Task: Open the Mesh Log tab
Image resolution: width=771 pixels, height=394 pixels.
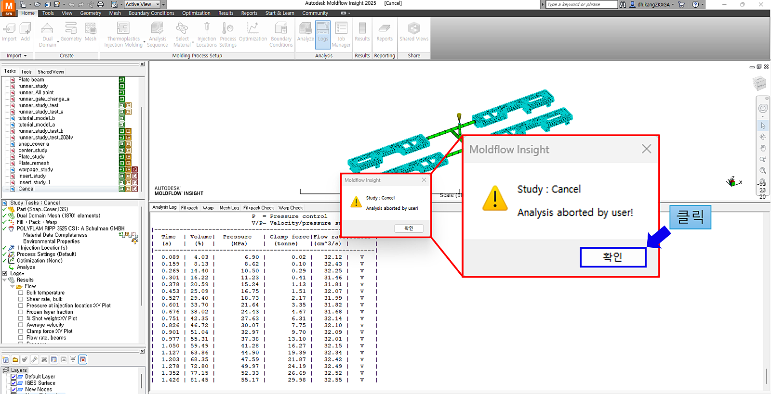Action: [x=229, y=208]
